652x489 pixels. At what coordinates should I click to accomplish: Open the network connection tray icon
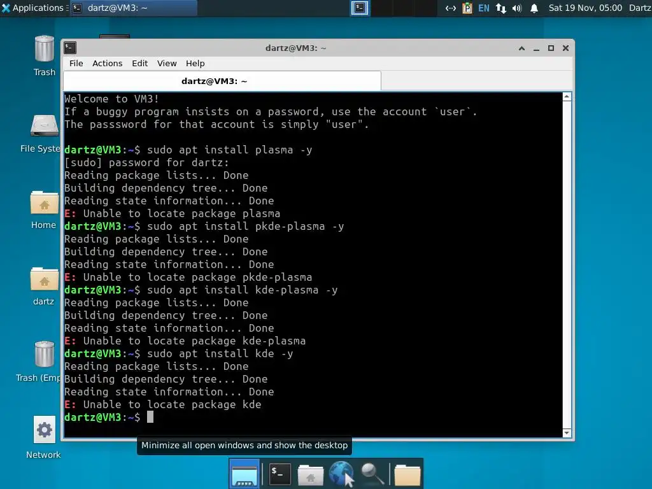pyautogui.click(x=450, y=8)
